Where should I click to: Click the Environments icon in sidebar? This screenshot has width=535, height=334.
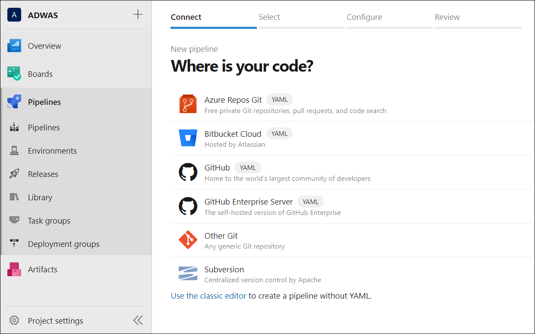click(x=14, y=150)
